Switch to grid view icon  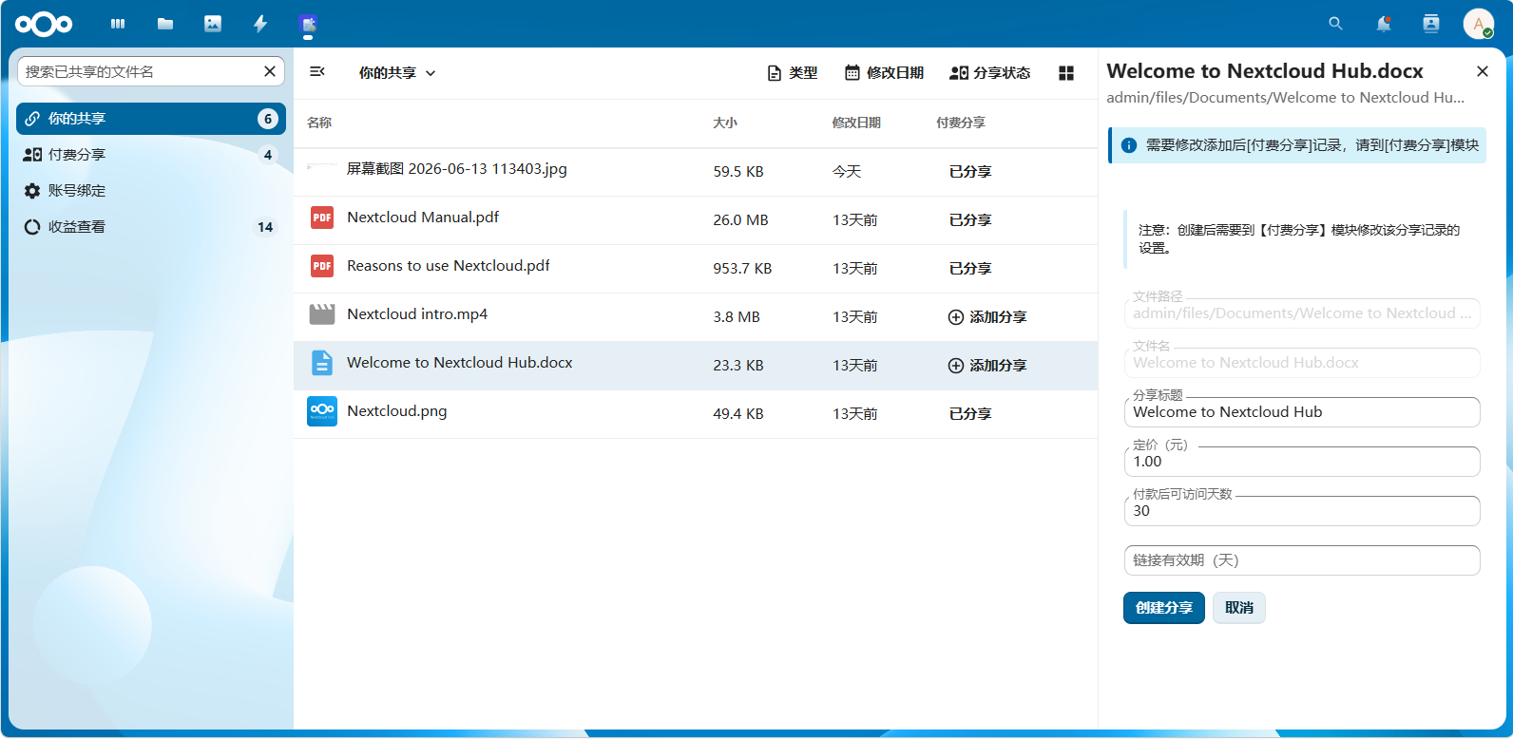[x=1066, y=73]
